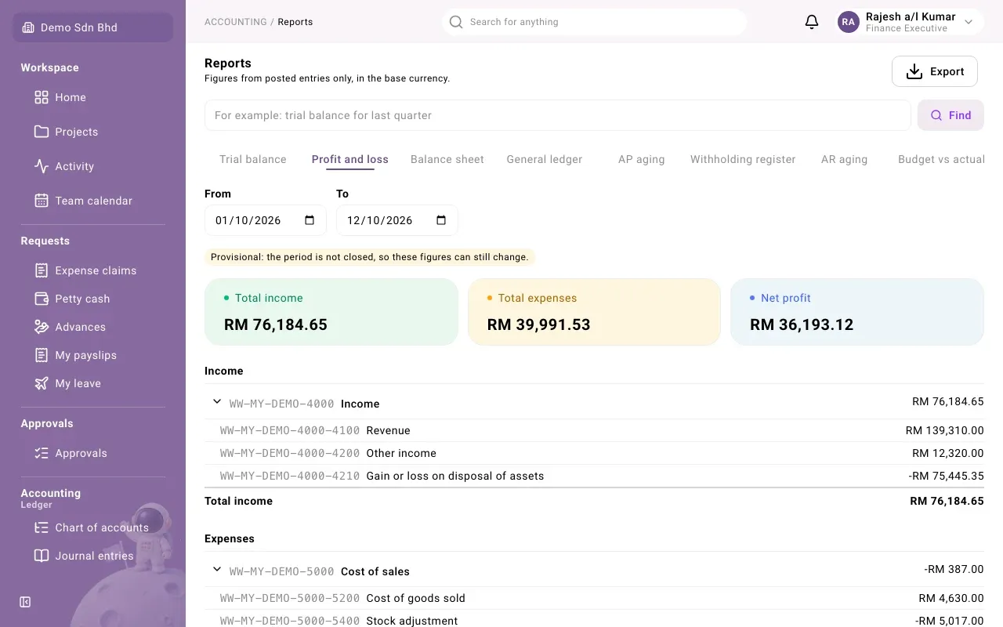Click the Other income account row

click(x=594, y=453)
